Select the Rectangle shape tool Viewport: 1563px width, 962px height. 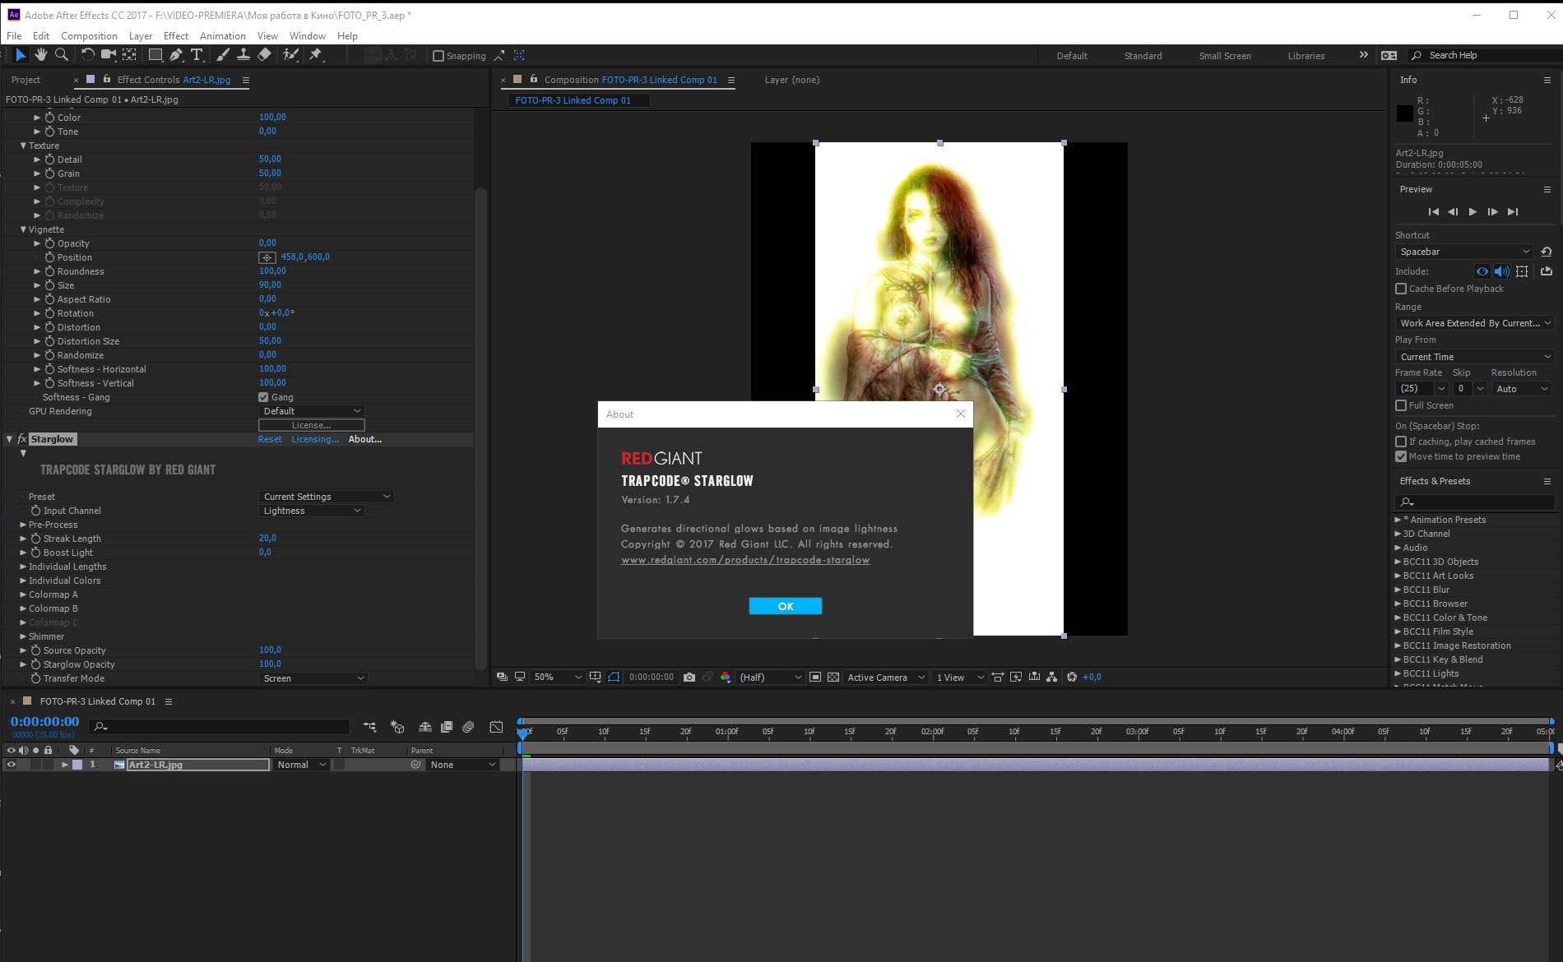pyautogui.click(x=155, y=55)
